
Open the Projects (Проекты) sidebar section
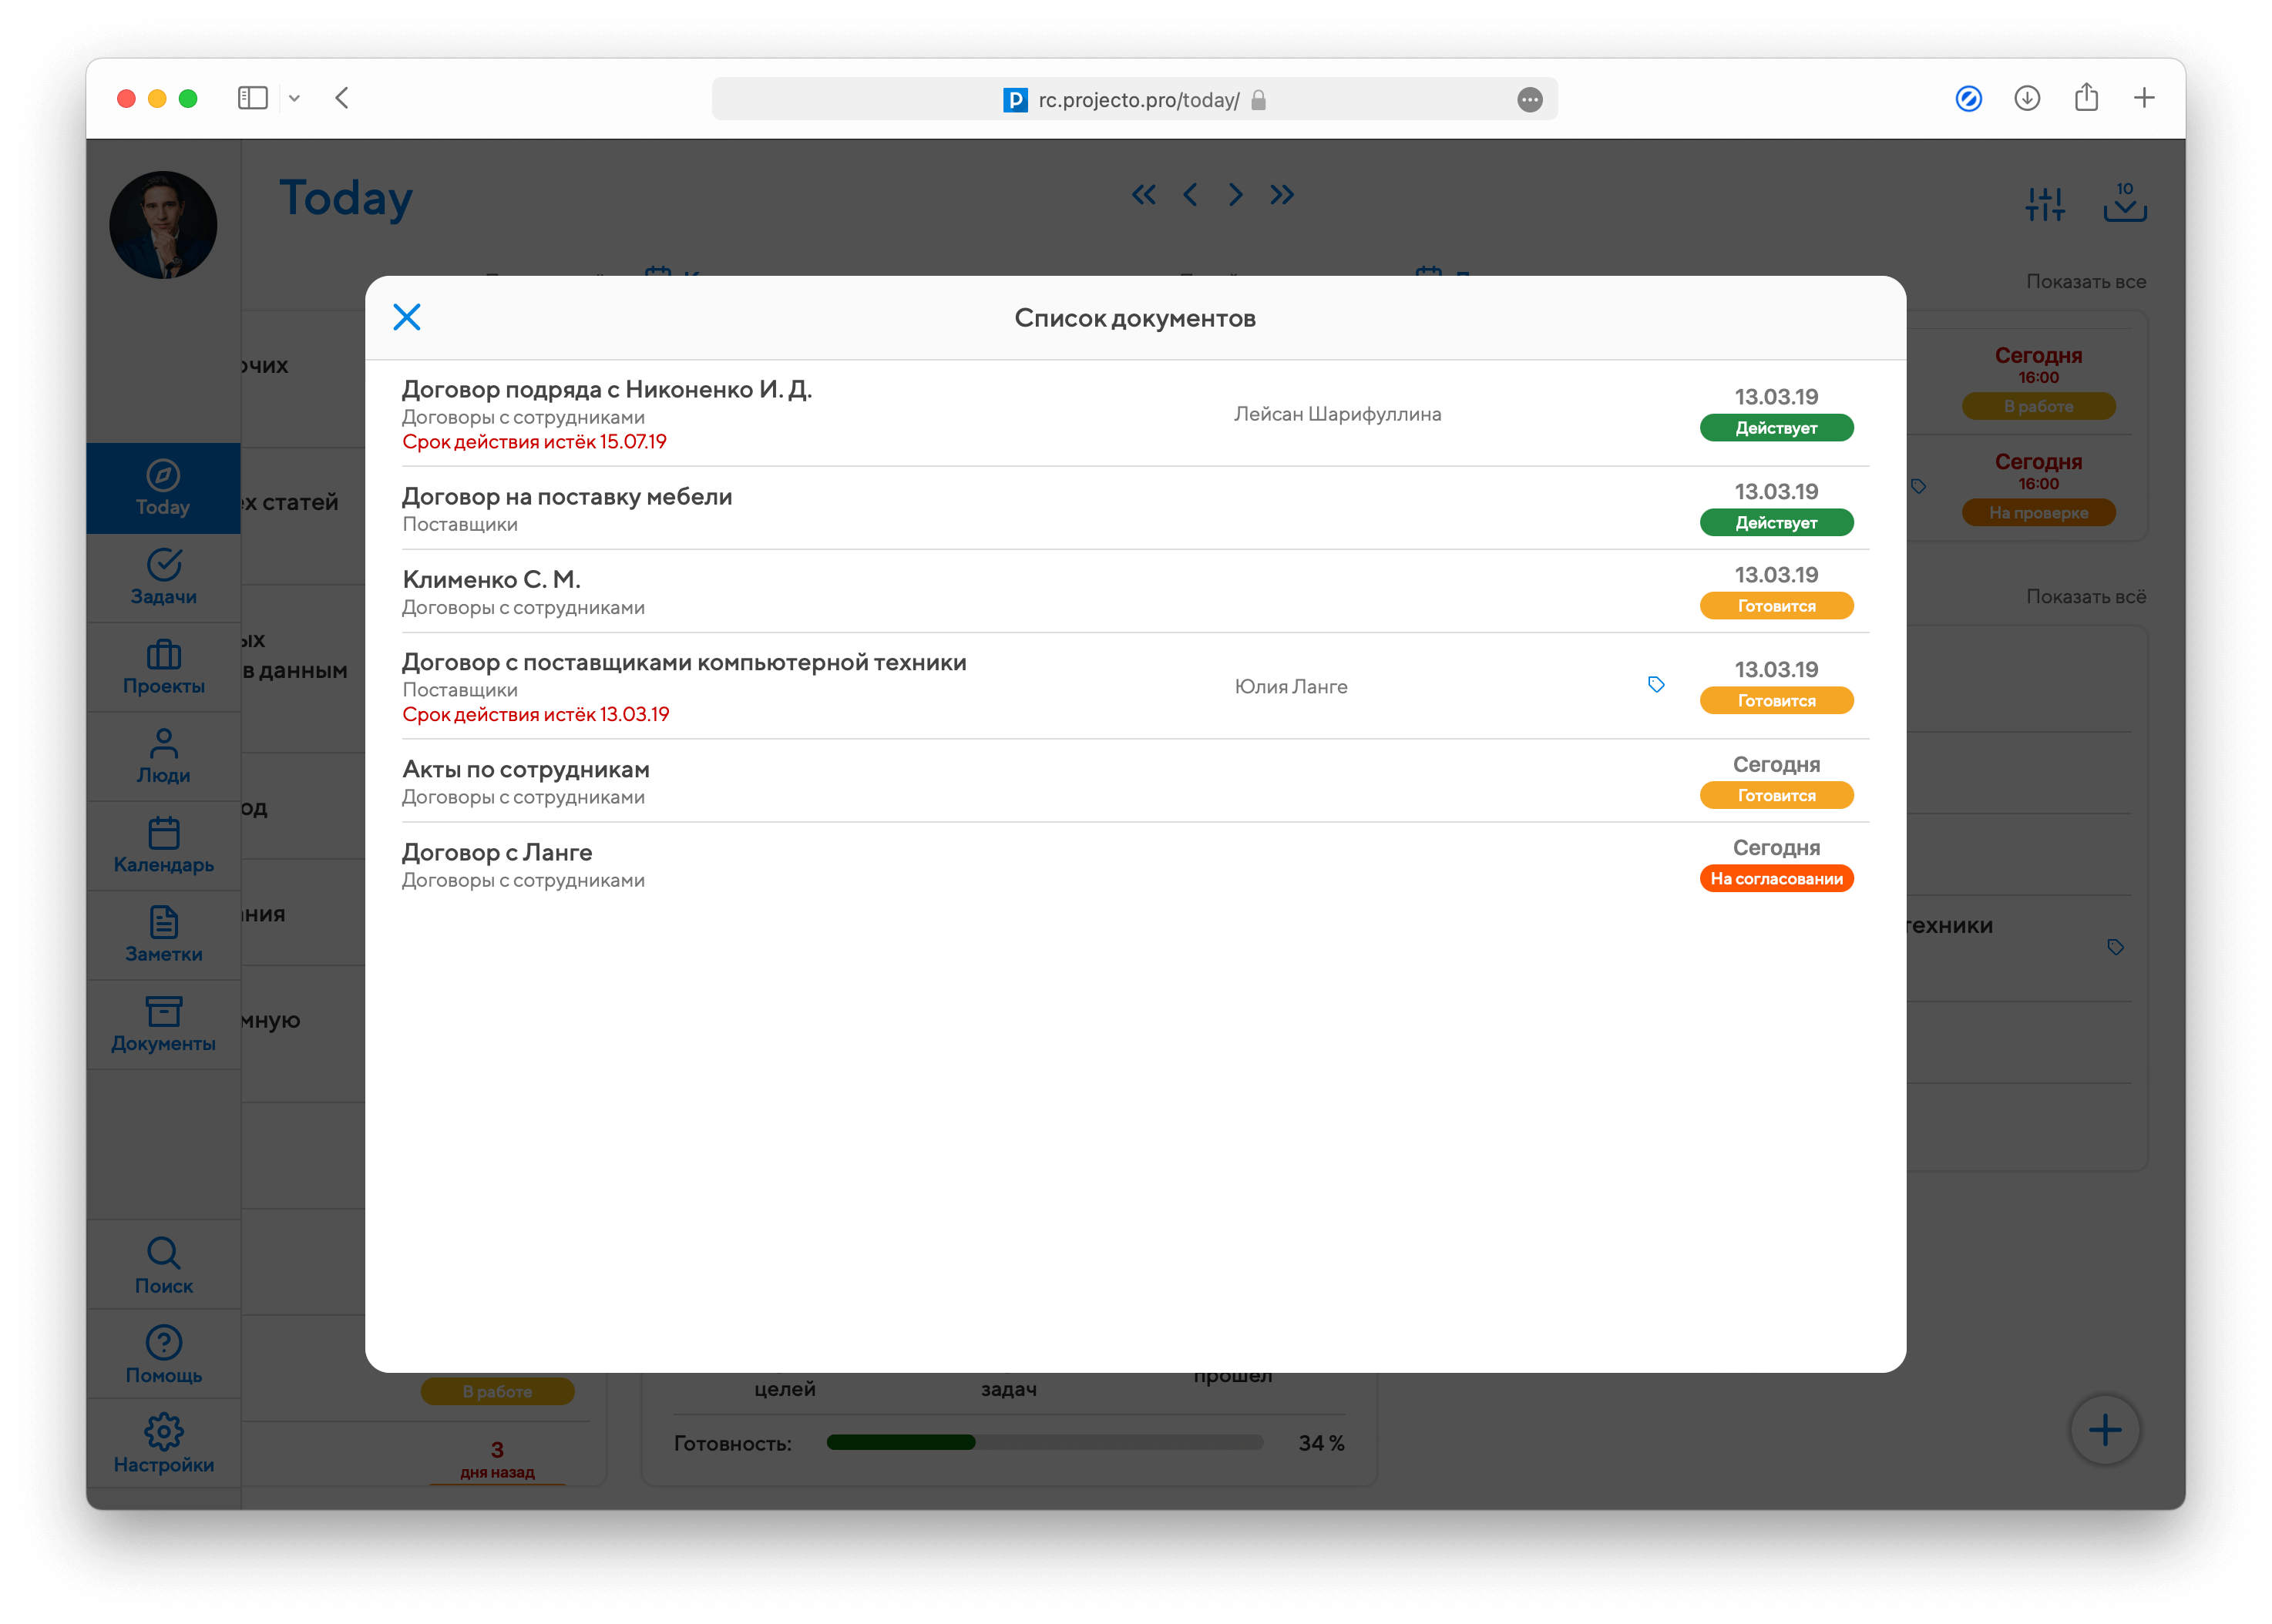163,667
